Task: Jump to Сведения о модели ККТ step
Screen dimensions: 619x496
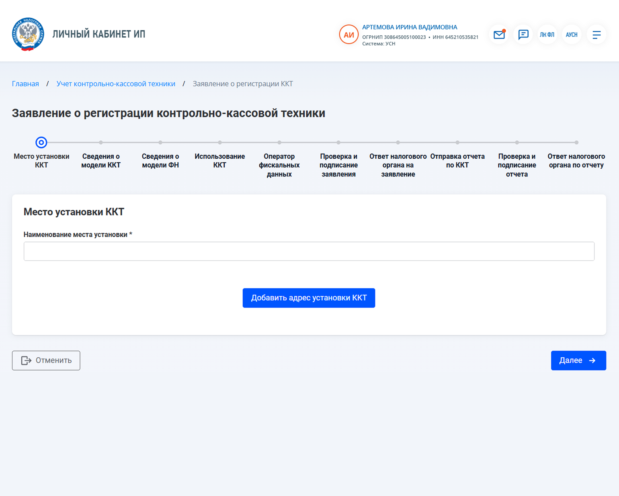Action: 101,143
